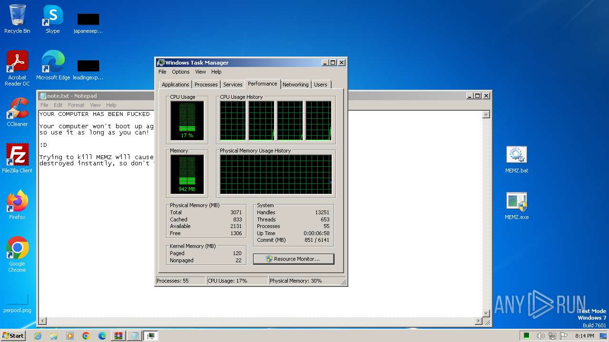Viewport: 609px width, 342px height.
Task: Launch Google Chrome desktop shortcut
Action: 17,254
